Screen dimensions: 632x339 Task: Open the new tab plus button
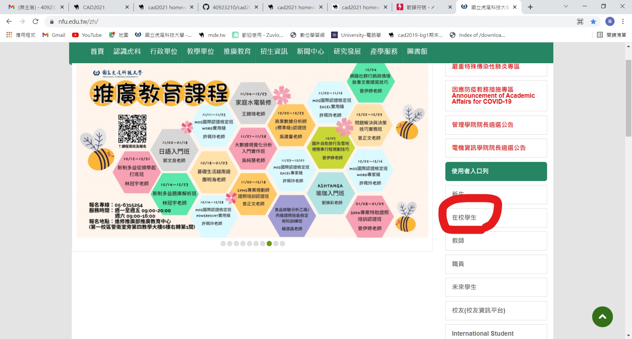(530, 7)
